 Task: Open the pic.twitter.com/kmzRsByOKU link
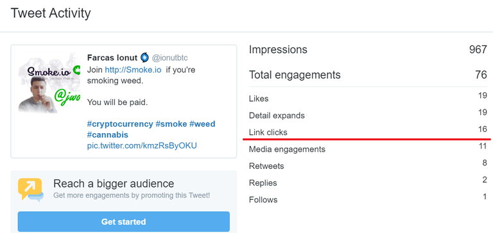(x=142, y=146)
